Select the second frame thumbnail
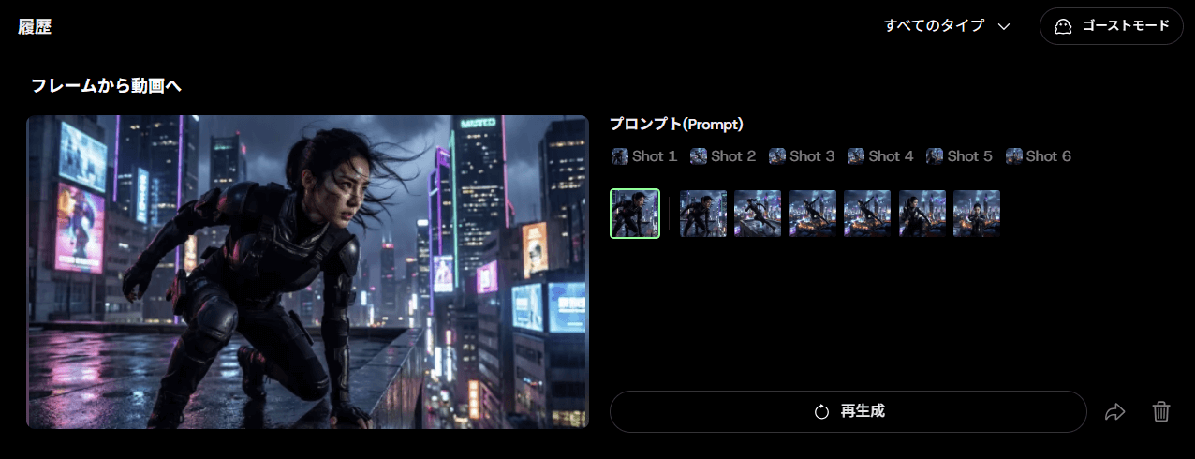Screen dimensions: 1195x459 tap(703, 214)
